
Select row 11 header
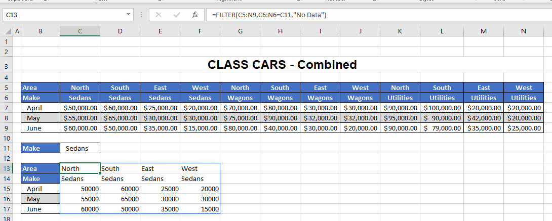coord(7,148)
